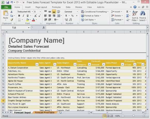The height and width of the screenshot is (119, 150).
Task: Click the Insert cells button
Action: point(117,12)
